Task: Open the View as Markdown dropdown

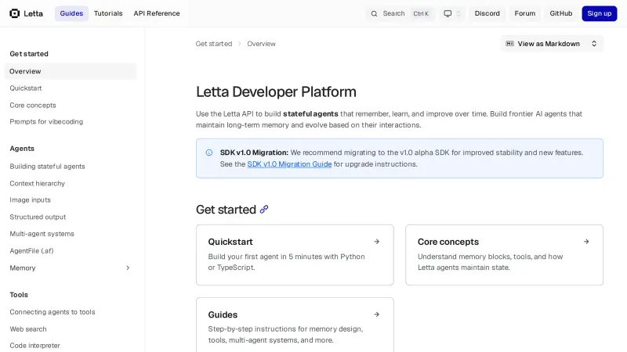Action: (593, 44)
